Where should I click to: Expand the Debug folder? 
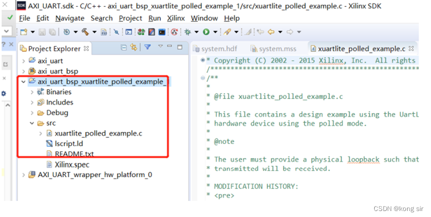[x=32, y=113]
